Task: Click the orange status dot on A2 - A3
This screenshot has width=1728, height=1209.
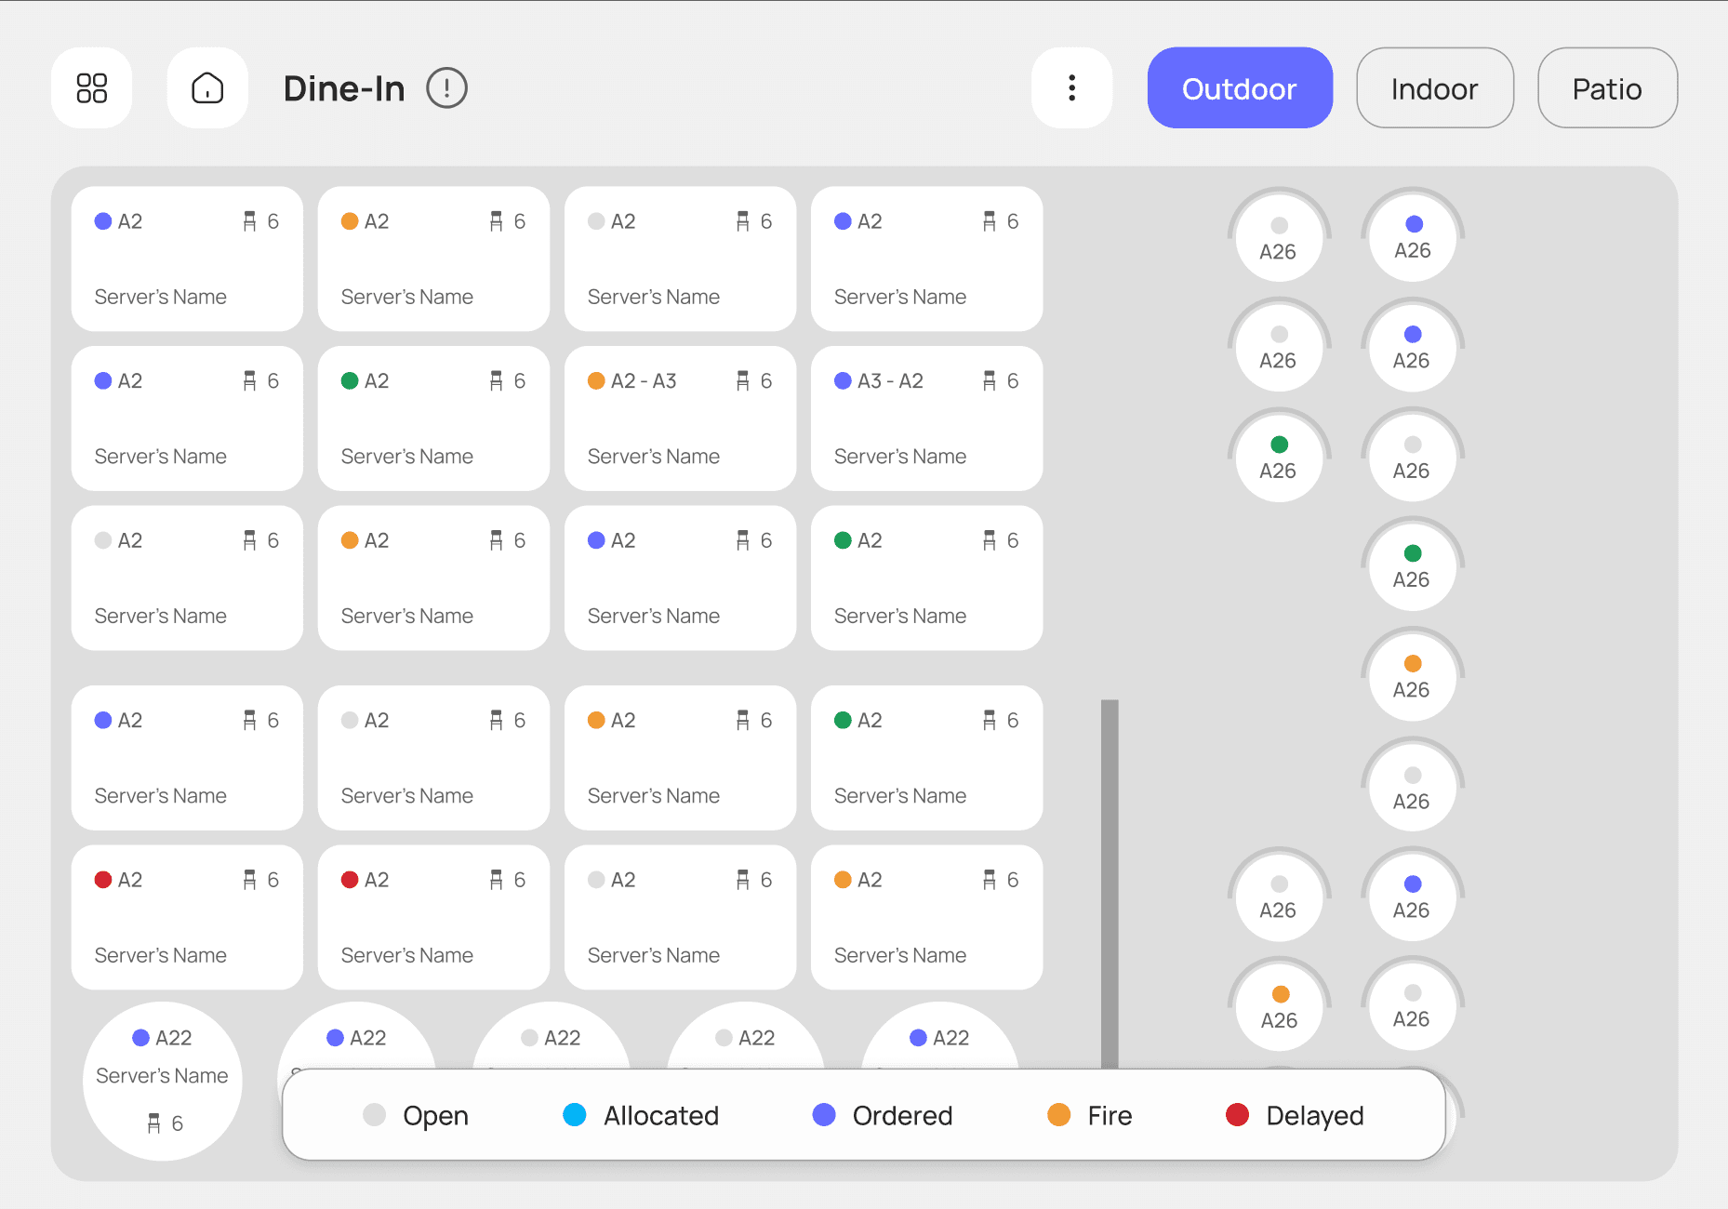Action: tap(596, 381)
